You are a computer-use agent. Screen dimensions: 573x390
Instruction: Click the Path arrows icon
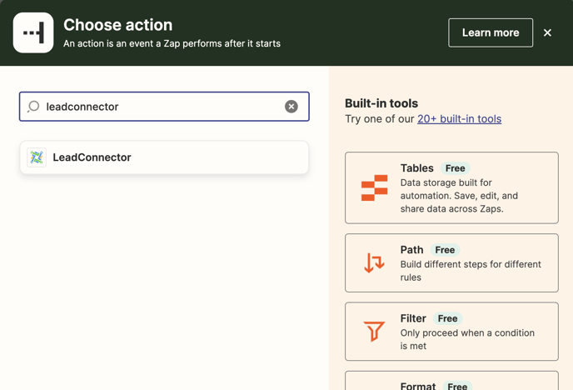pyautogui.click(x=374, y=263)
